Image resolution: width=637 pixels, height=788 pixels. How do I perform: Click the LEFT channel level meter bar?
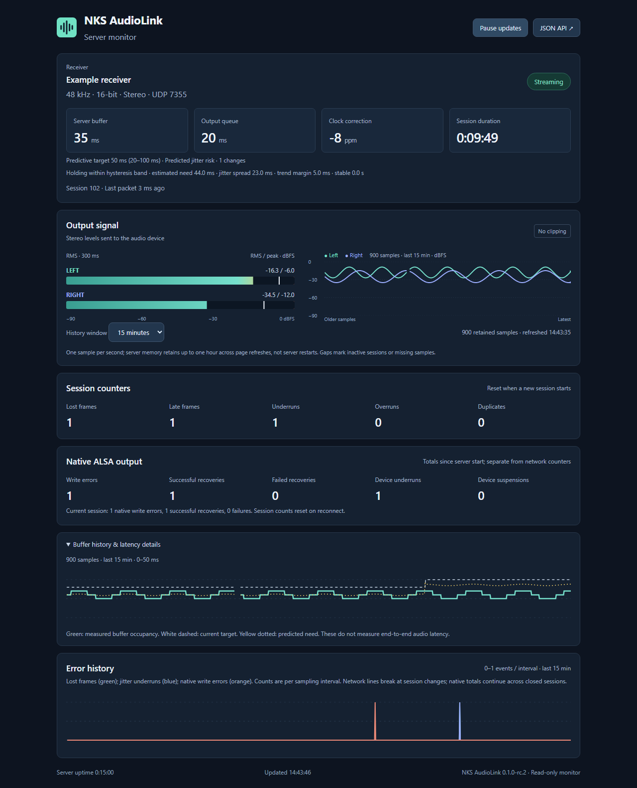[x=180, y=281]
